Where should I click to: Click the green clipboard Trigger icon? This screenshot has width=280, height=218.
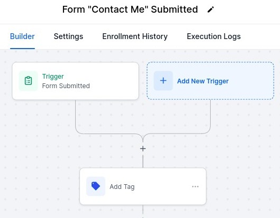[28, 81]
